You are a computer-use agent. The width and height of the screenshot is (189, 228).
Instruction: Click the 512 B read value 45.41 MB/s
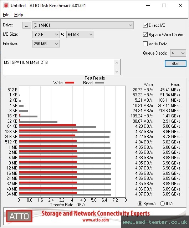pos(170,90)
